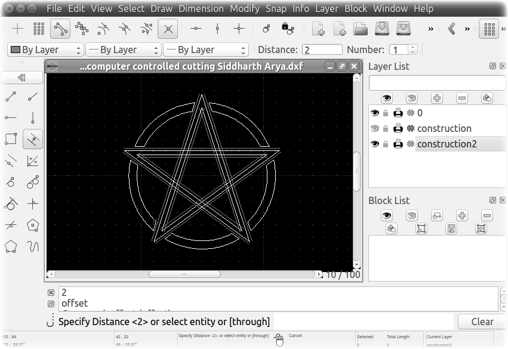
Task: Select the line with two points tool
Action: pyautogui.click(x=11, y=97)
